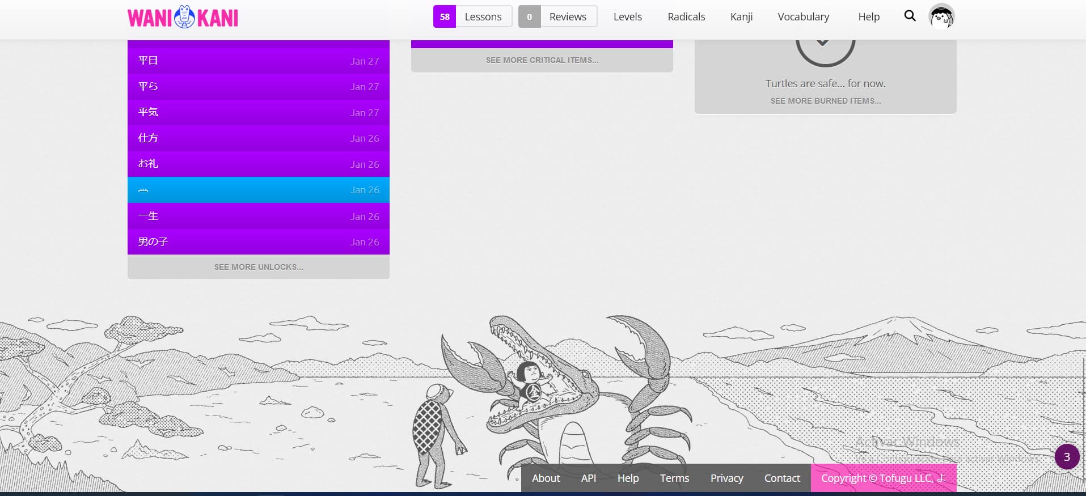Open the Vocabulary menu
Screen dimensions: 1086x496
click(803, 16)
